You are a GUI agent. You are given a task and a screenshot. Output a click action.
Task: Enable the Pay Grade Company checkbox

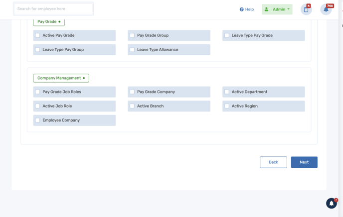132,92
